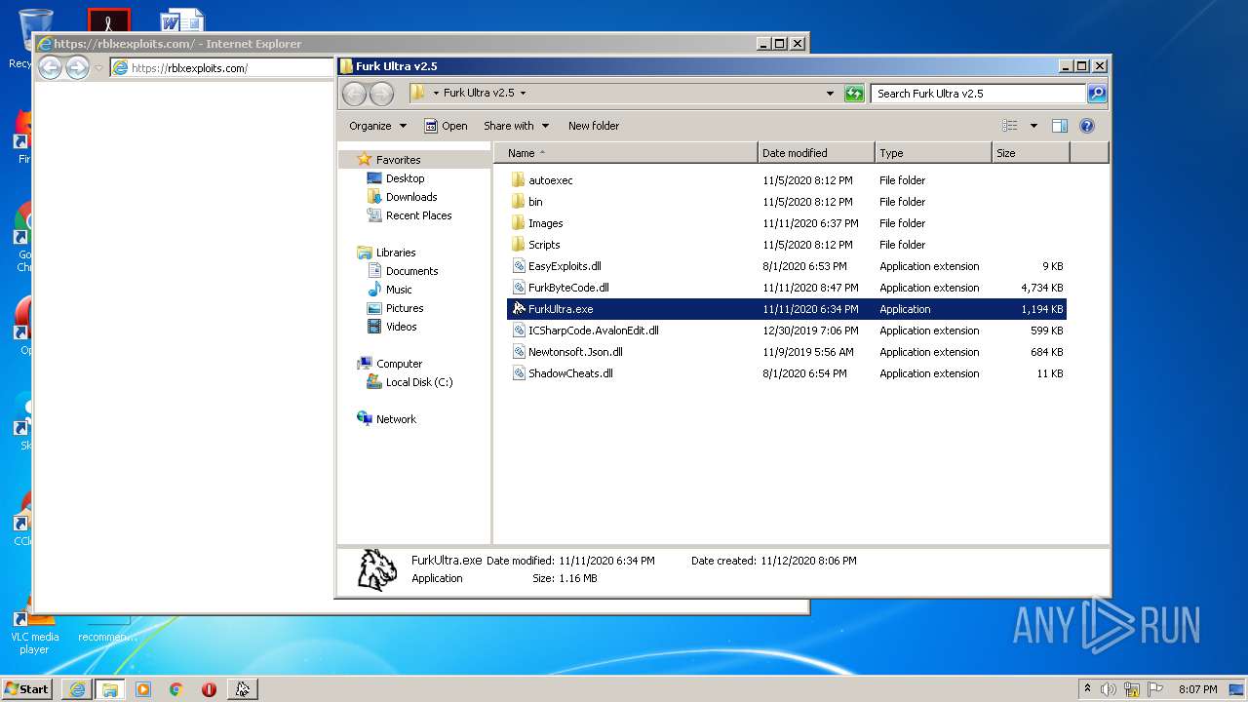Image resolution: width=1248 pixels, height=702 pixels.
Task: Click the New folder button
Action: tap(594, 126)
